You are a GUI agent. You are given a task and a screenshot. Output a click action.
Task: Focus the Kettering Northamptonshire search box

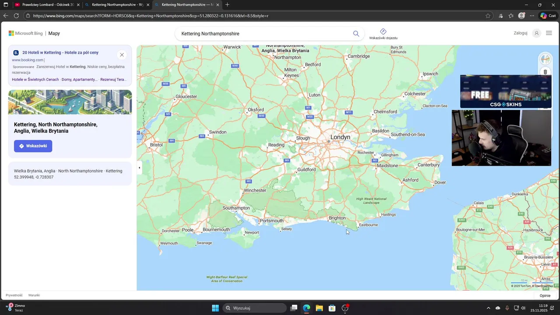(x=265, y=34)
